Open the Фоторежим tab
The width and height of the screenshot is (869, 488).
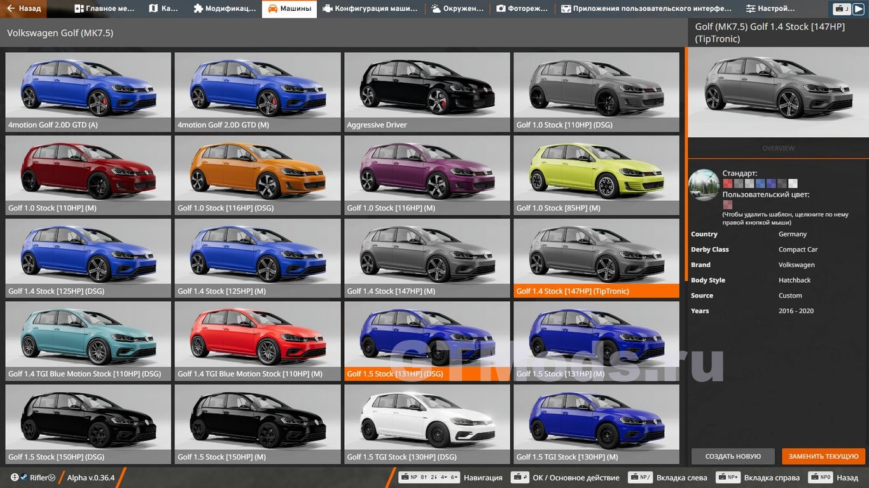(522, 9)
